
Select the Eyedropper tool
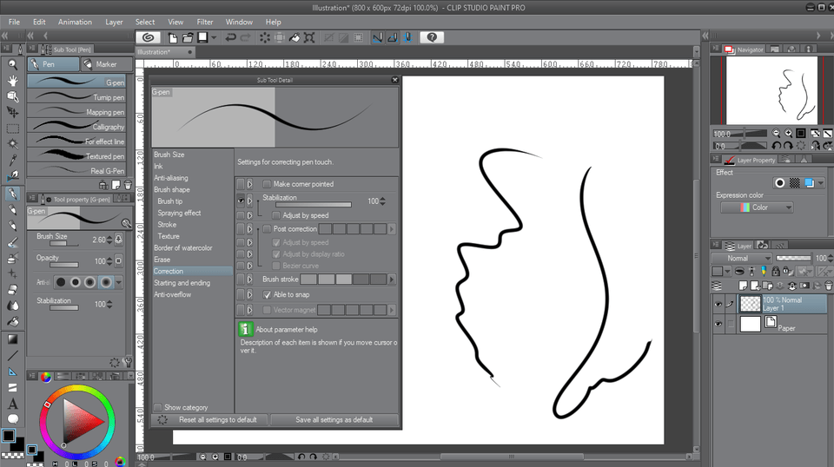point(13,160)
